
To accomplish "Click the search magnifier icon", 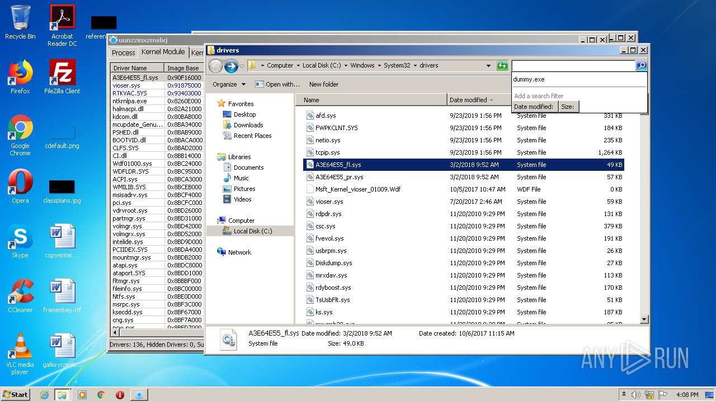I will click(x=642, y=66).
